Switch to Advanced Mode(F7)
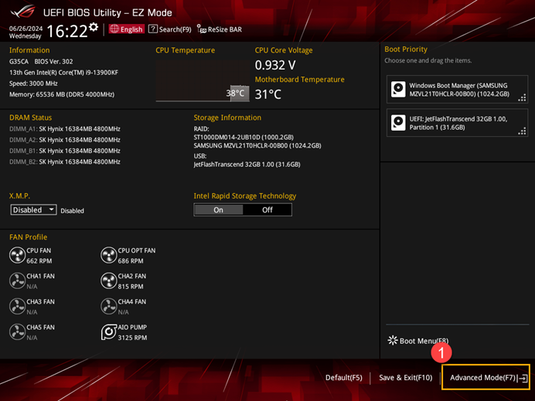Screen dimensions: 535x401 pyautogui.click(x=486, y=378)
